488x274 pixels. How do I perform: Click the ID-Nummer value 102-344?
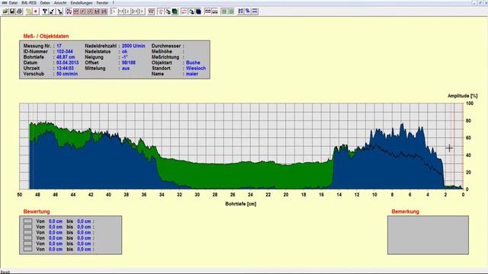click(65, 52)
